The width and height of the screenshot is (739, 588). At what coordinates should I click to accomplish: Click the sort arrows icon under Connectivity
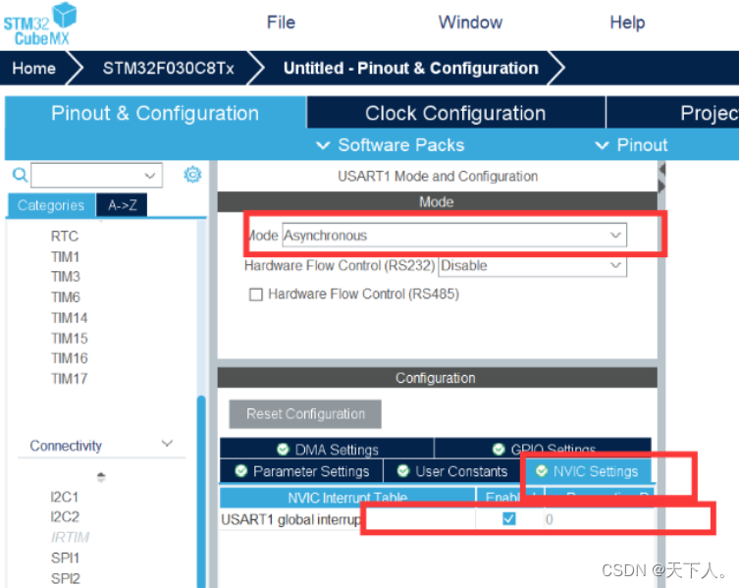click(101, 477)
